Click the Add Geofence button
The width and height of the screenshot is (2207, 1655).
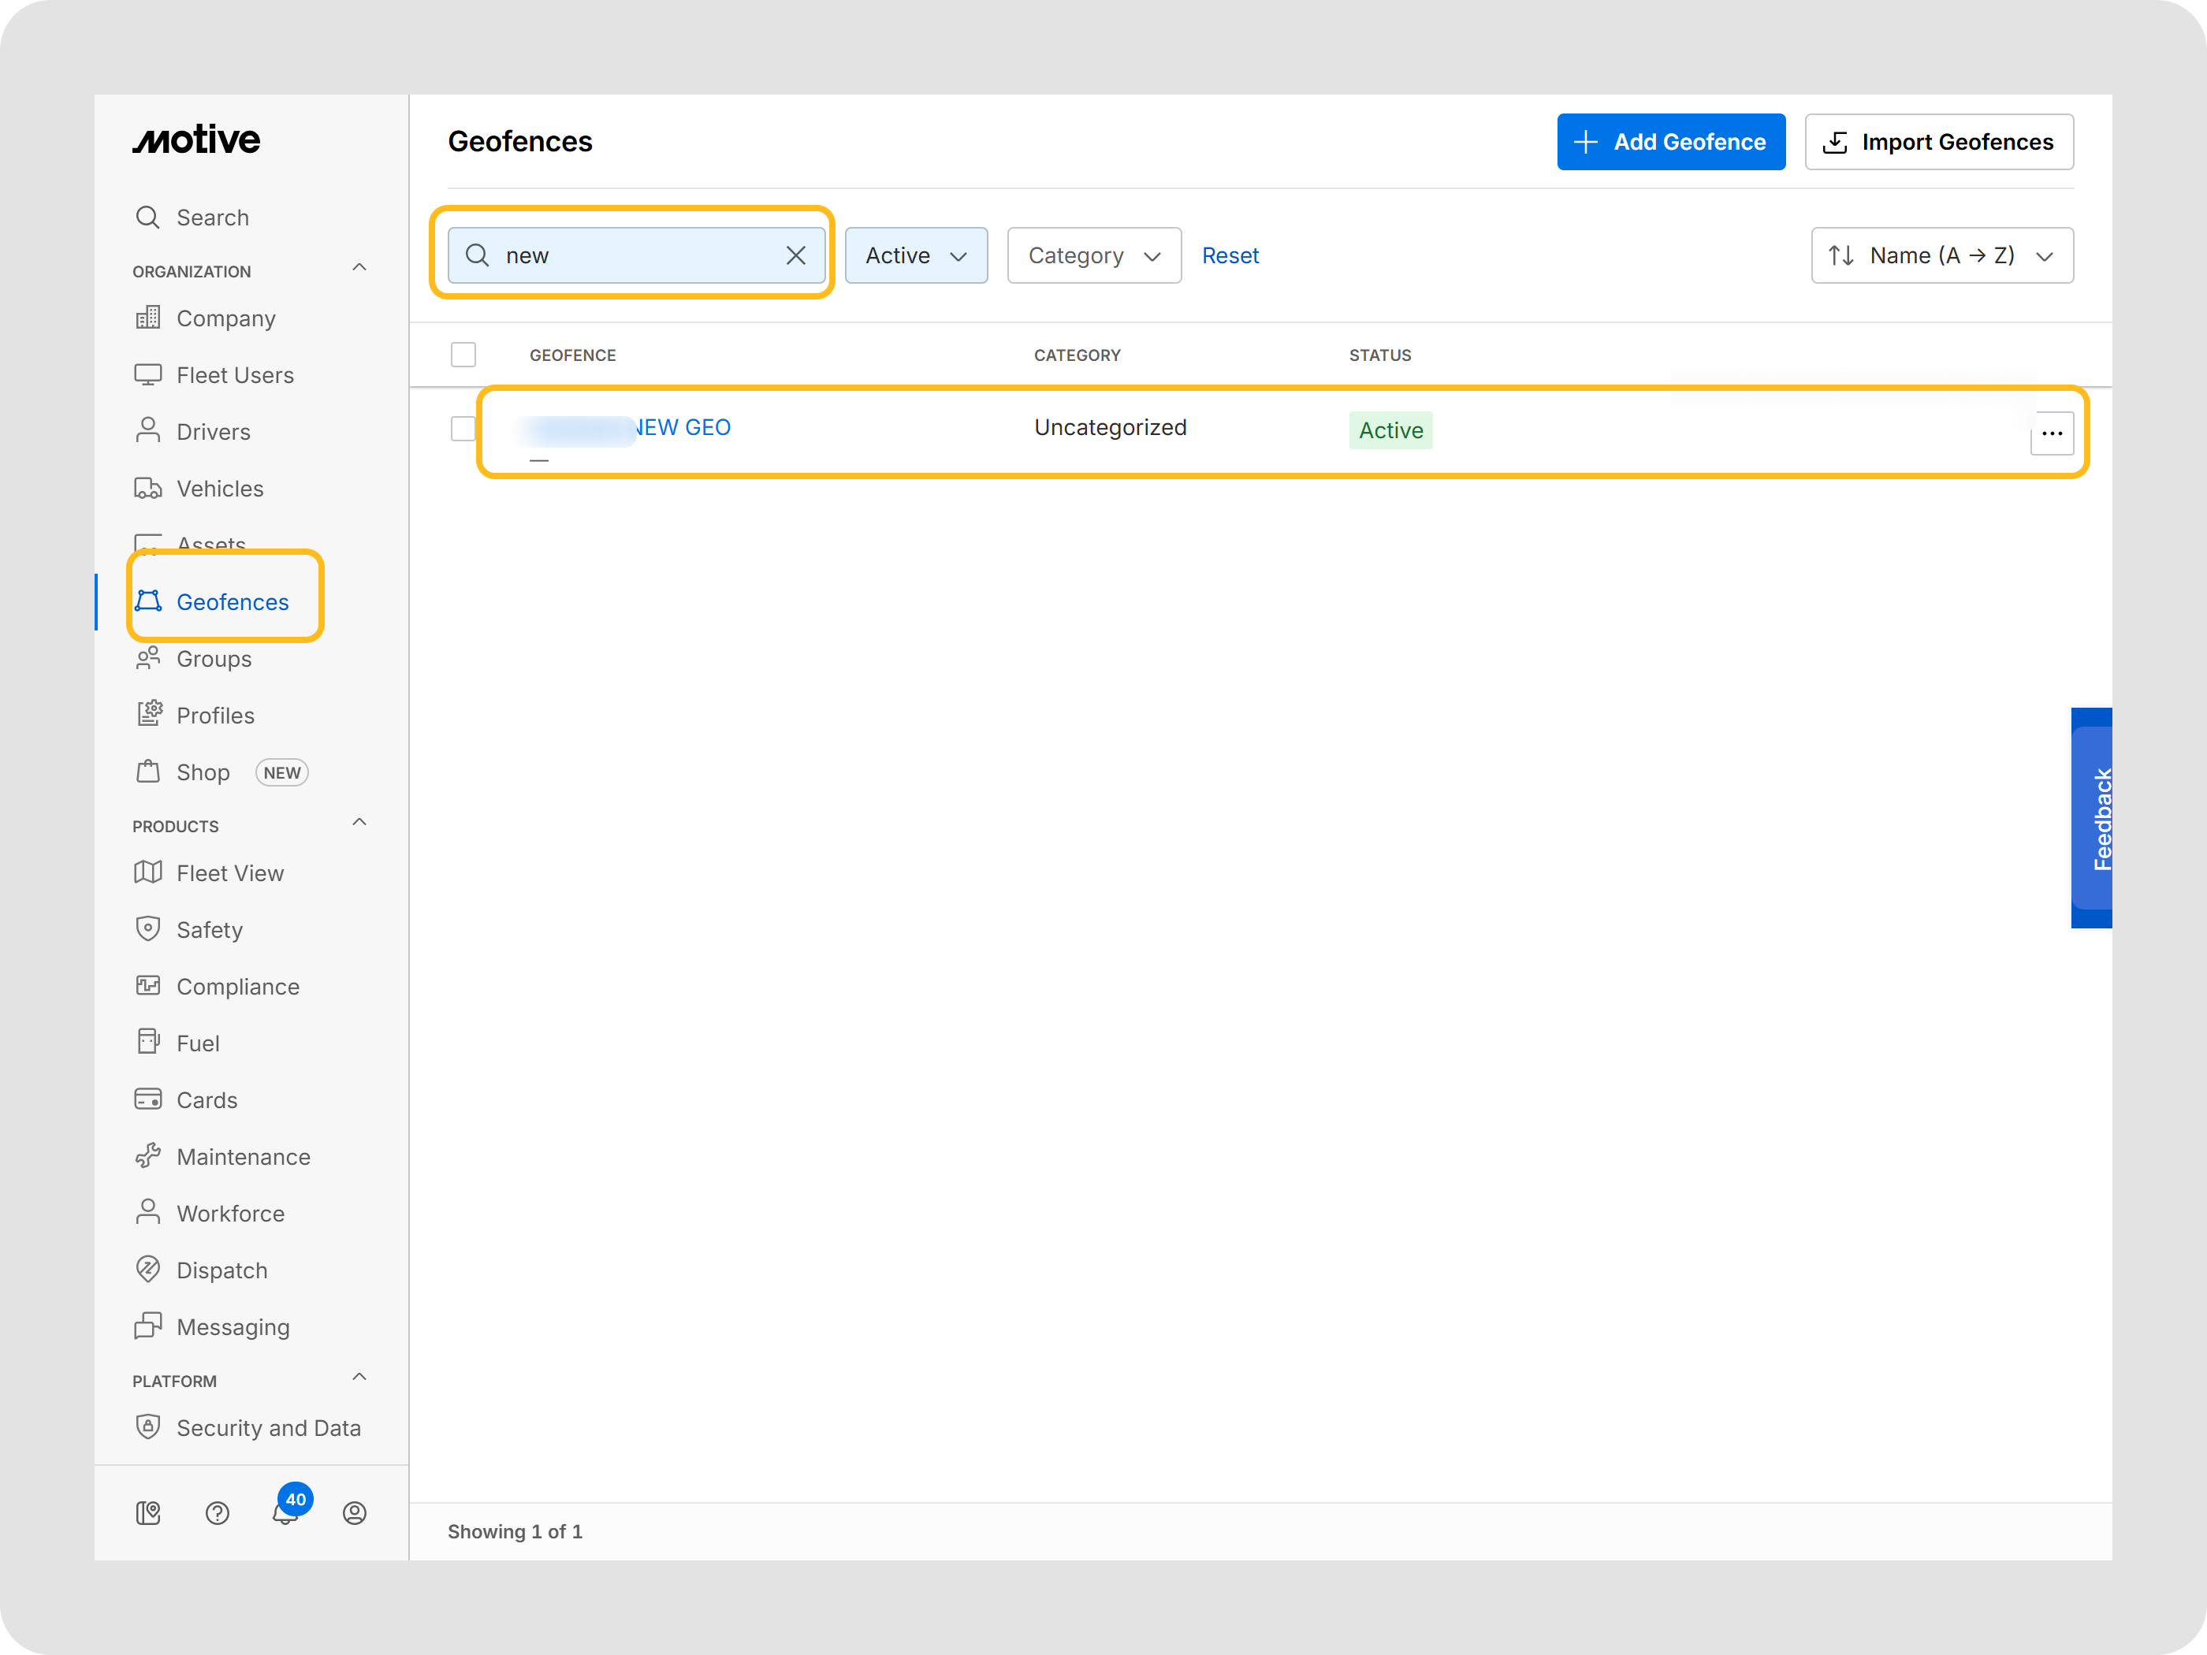pos(1670,142)
